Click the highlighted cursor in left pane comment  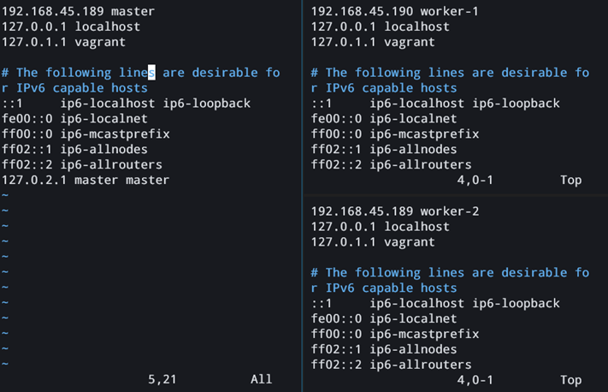152,73
